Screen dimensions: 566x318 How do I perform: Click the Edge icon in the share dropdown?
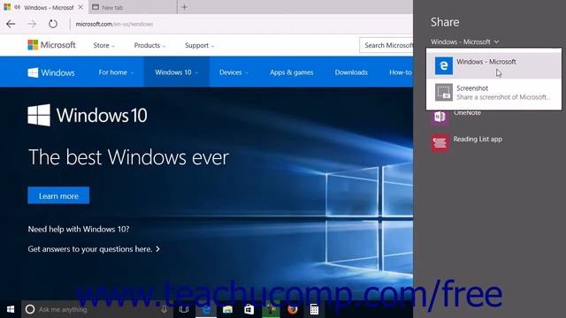(444, 65)
